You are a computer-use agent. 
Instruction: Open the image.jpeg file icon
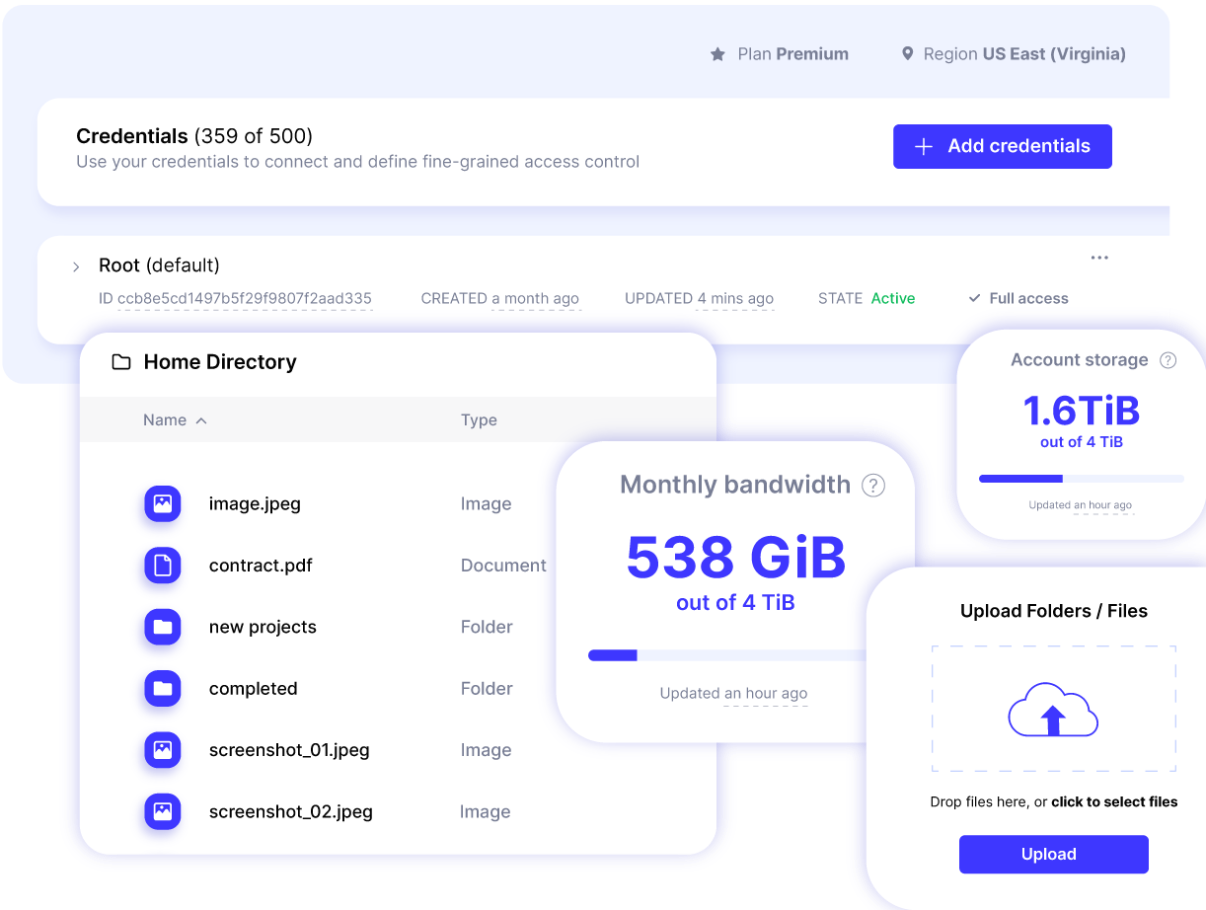click(162, 503)
